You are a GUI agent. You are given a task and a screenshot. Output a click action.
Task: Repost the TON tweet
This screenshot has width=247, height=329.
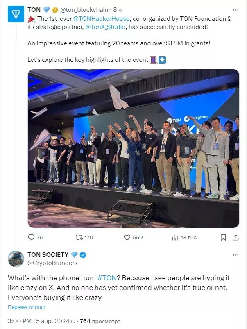coord(79,237)
